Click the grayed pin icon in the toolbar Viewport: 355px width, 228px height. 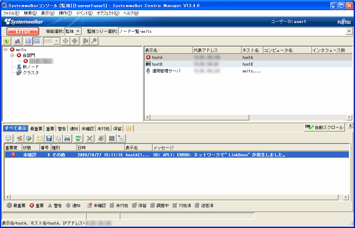[x=94, y=41]
